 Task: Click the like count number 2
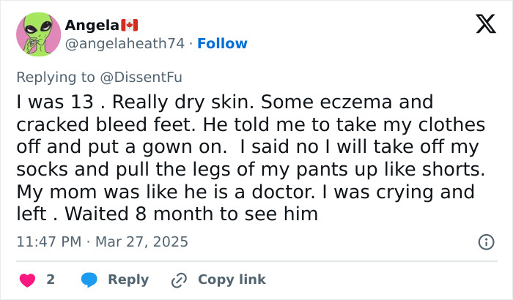[x=51, y=280]
